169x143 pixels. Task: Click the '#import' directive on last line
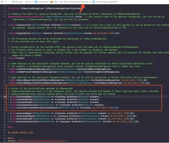click(12, 141)
